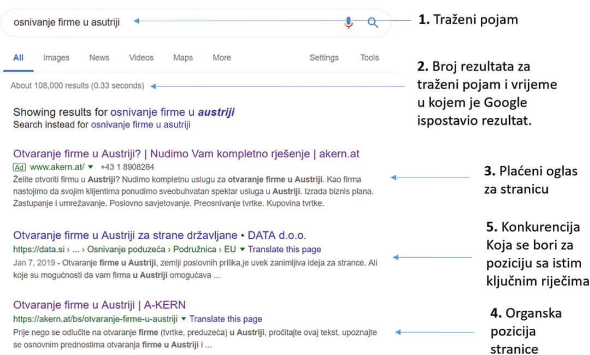Open the Maps tab
This screenshot has height=355, width=590.
[x=183, y=57]
